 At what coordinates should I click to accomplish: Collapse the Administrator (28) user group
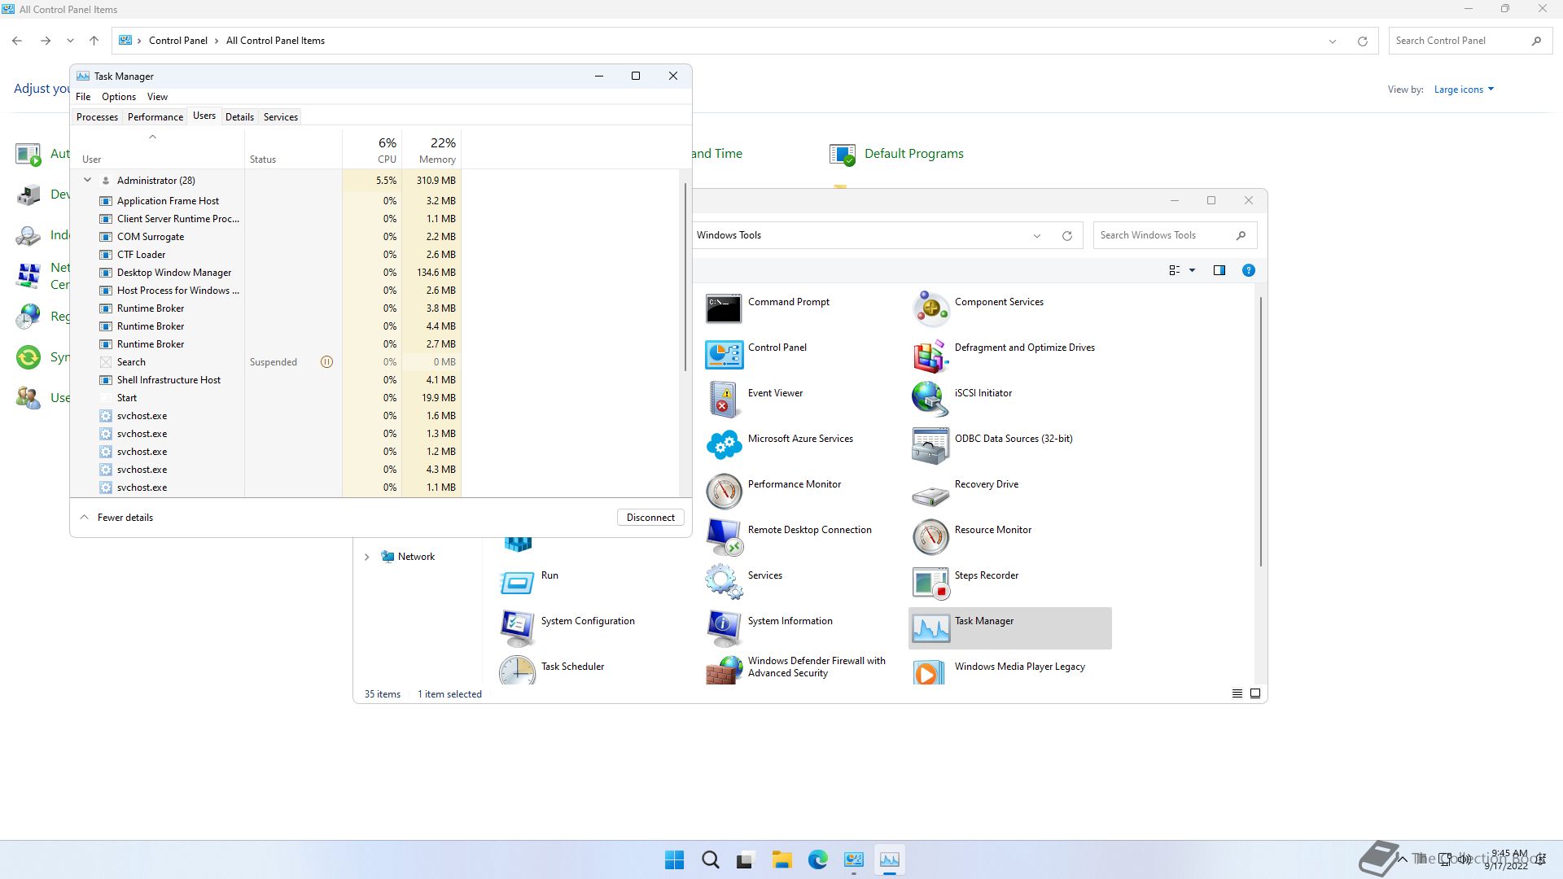tap(87, 180)
